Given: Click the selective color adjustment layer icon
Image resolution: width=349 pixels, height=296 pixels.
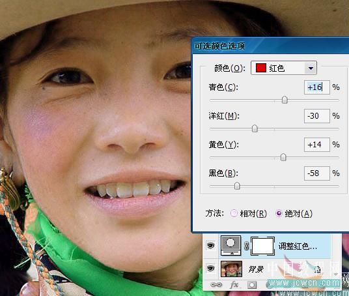Looking at the screenshot, I should point(230,245).
